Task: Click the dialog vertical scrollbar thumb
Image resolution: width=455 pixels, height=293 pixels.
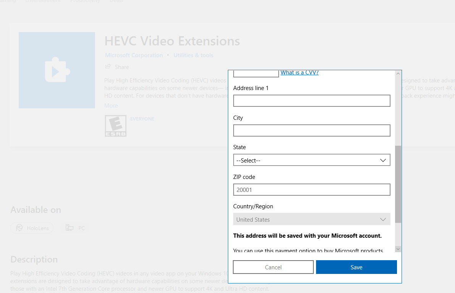Action: pyautogui.click(x=398, y=184)
